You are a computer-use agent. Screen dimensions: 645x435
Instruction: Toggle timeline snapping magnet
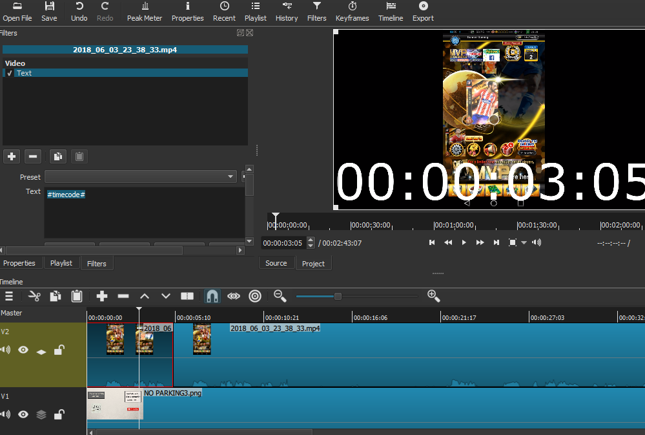click(x=212, y=296)
